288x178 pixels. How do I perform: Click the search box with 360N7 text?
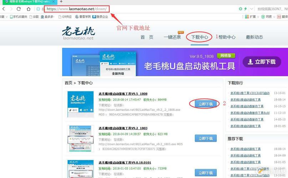click(x=273, y=9)
